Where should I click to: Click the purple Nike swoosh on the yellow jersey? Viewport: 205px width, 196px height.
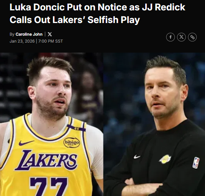[26, 143]
